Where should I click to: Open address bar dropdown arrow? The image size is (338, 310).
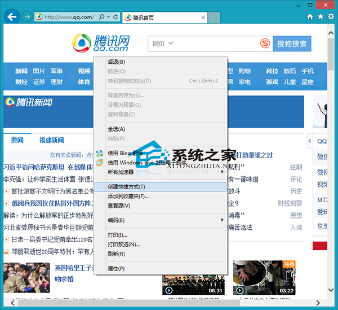[108, 17]
